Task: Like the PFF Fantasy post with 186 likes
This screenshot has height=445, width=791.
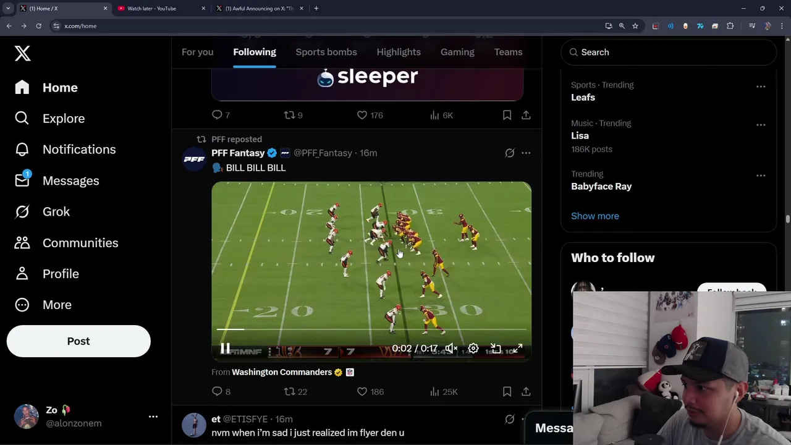Action: tap(370, 391)
